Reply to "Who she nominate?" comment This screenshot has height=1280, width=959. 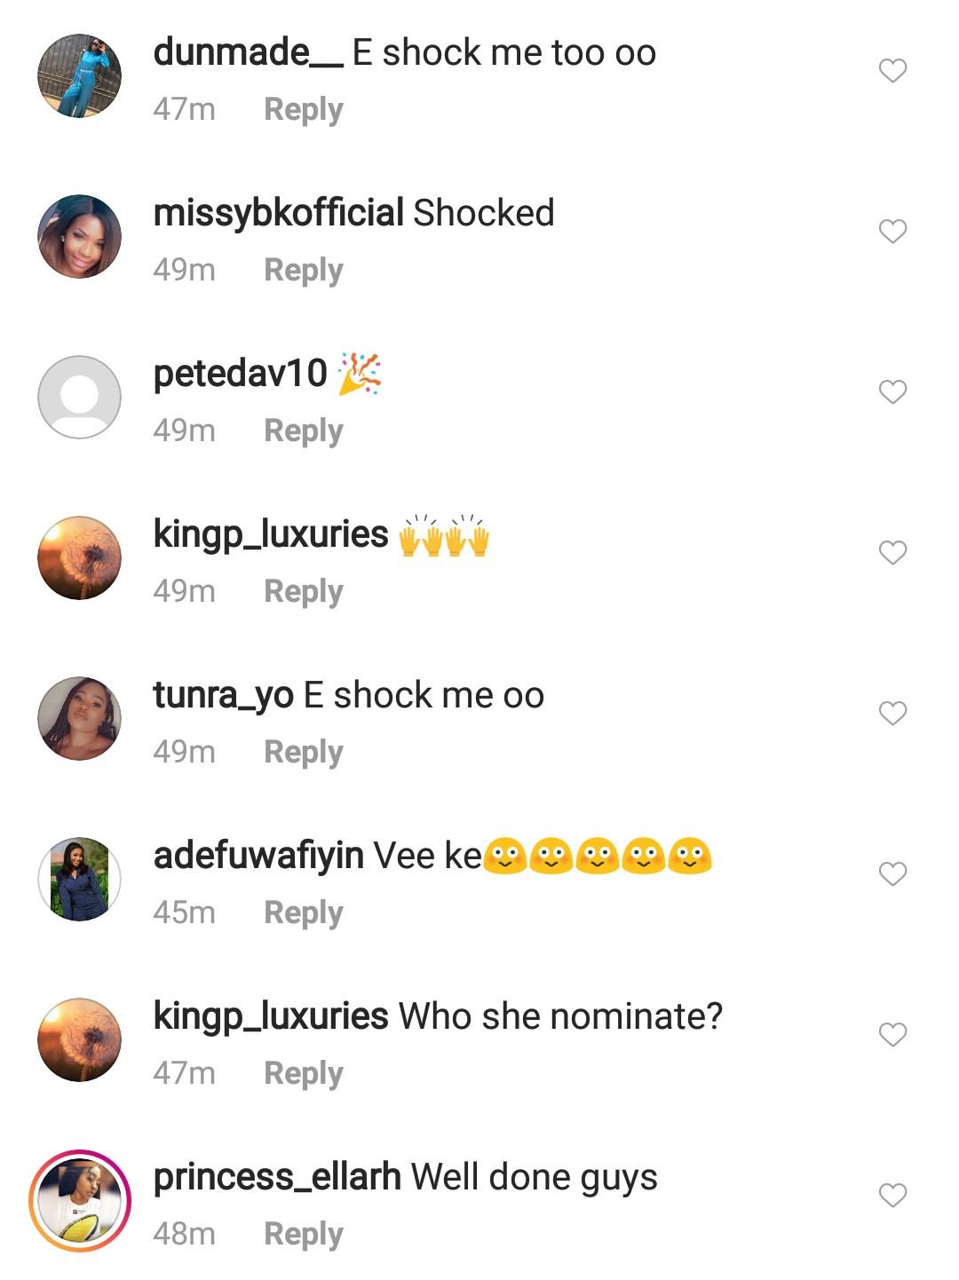[x=303, y=1073]
